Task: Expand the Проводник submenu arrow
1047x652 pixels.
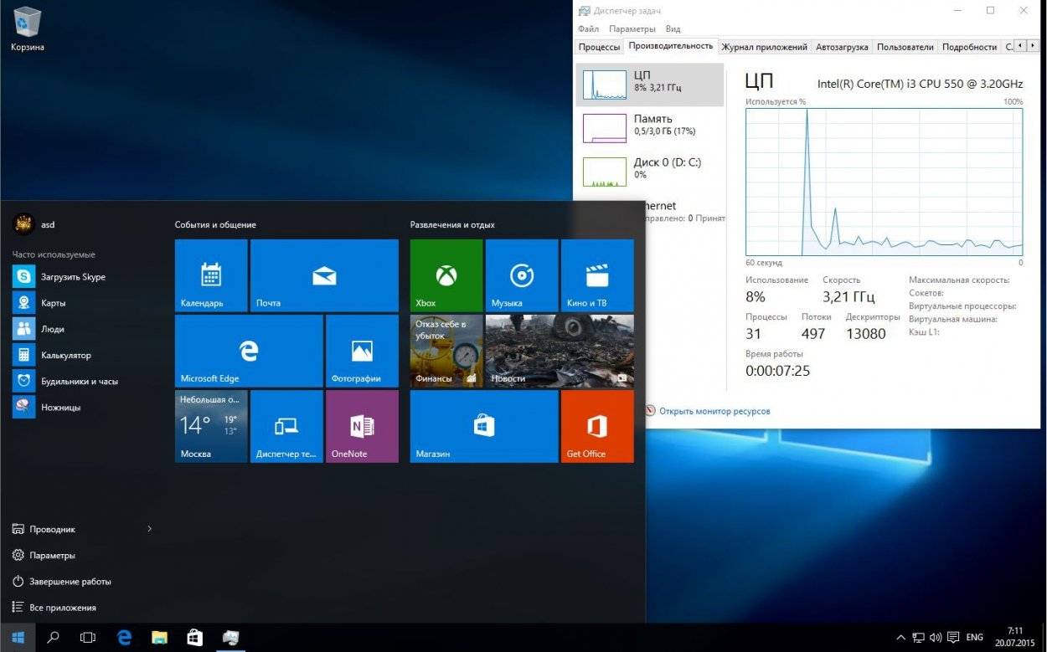Action: 149,529
